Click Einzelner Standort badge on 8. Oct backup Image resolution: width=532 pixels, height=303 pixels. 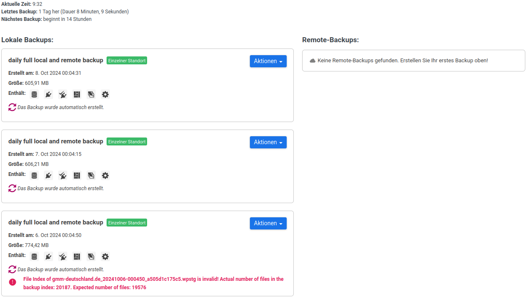coord(127,61)
